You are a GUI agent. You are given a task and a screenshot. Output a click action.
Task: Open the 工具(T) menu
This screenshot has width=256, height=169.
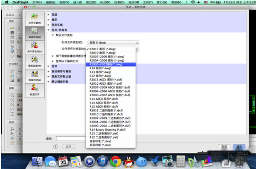[x=148, y=2]
